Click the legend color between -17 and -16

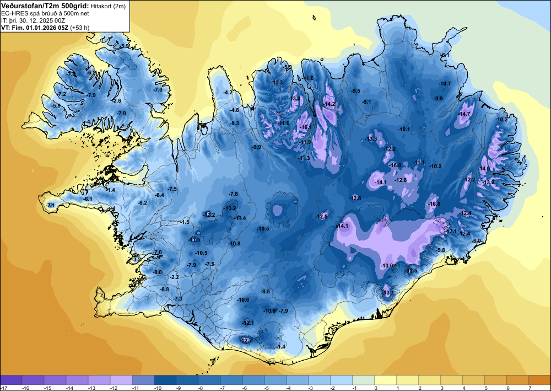(11, 380)
